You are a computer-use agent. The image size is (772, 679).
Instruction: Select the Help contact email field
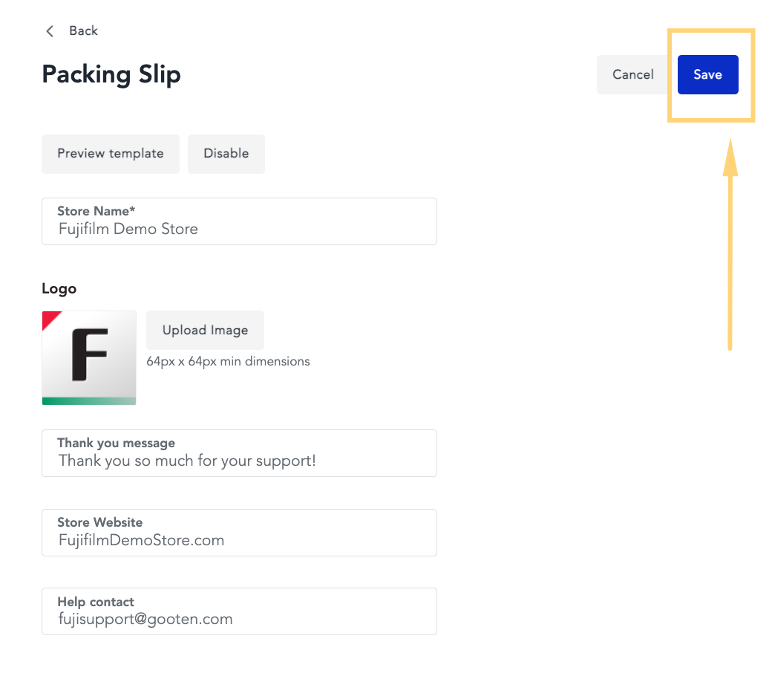[239, 611]
